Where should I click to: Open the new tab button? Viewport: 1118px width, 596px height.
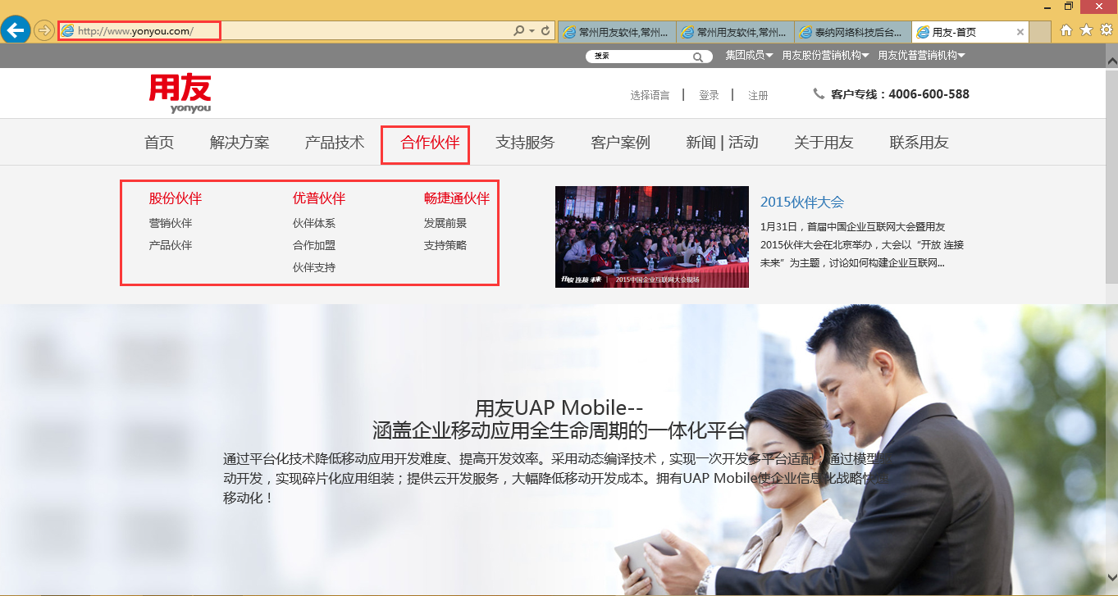1040,32
